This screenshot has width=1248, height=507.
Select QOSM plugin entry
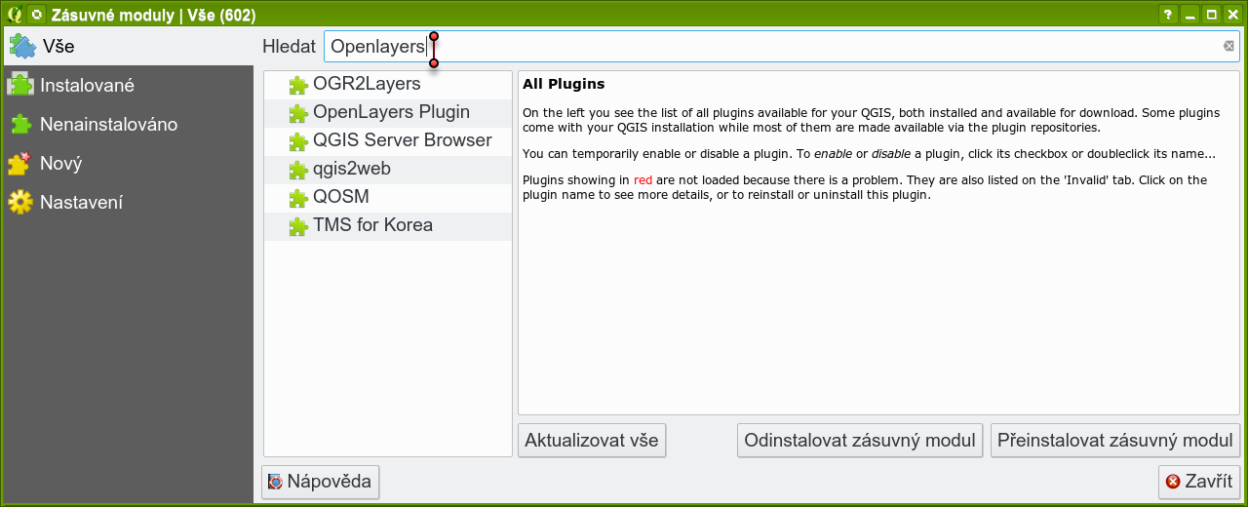[388, 197]
